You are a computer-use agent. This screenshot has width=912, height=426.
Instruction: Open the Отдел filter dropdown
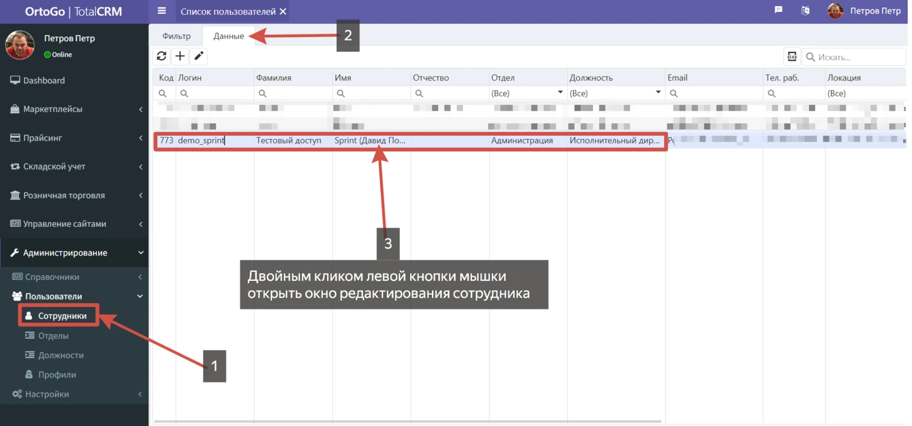(x=560, y=93)
